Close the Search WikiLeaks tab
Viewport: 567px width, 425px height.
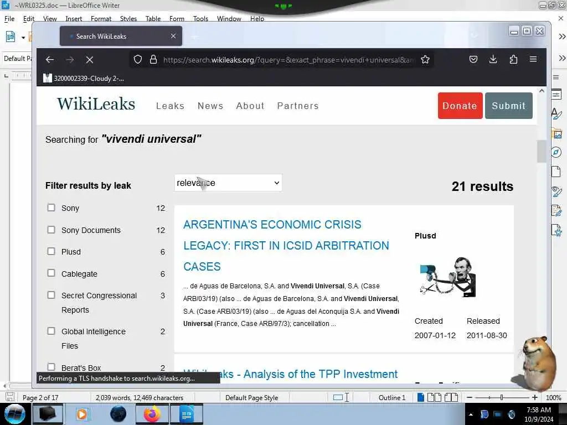point(173,36)
